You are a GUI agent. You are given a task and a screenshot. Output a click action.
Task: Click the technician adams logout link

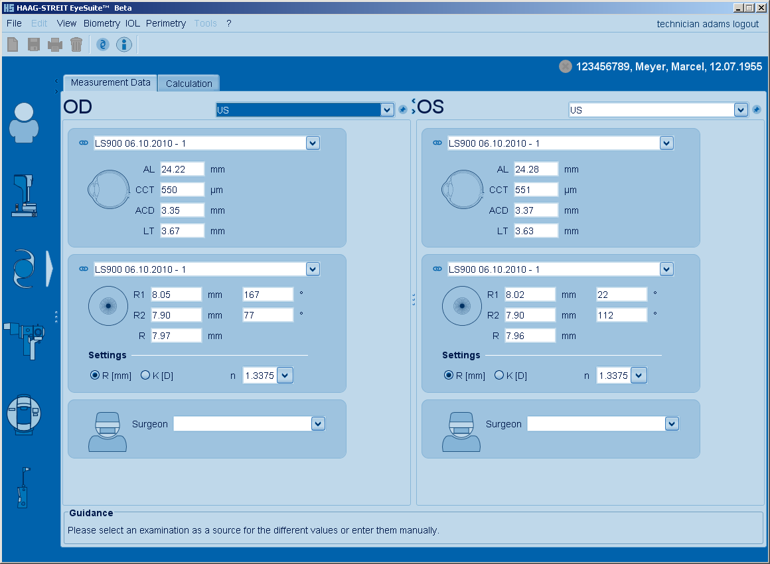tap(708, 24)
